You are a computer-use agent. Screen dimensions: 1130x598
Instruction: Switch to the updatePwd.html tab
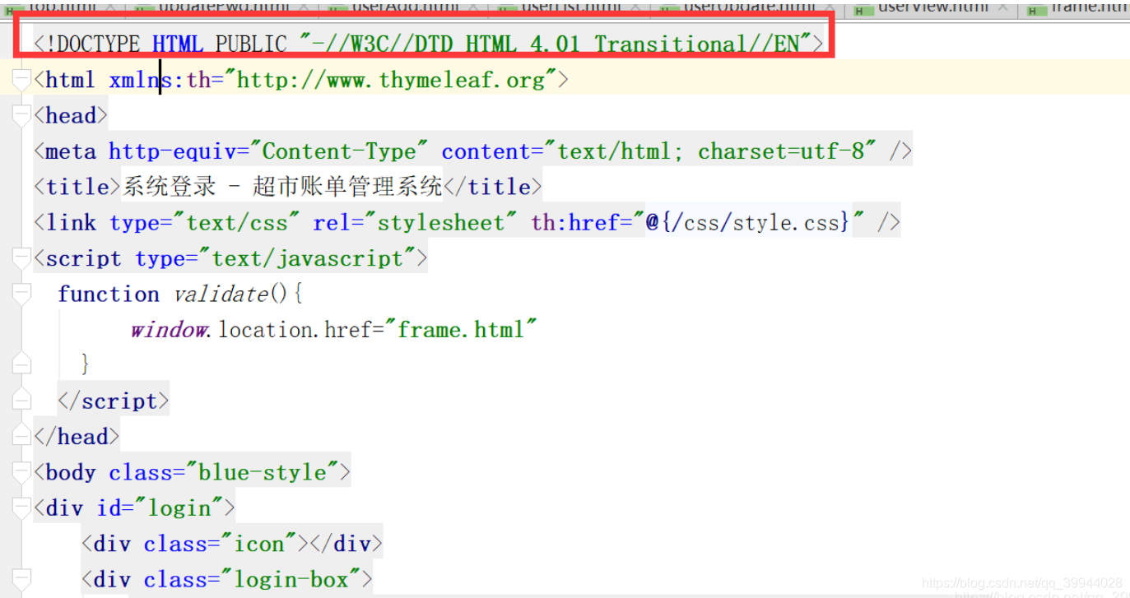click(225, 8)
